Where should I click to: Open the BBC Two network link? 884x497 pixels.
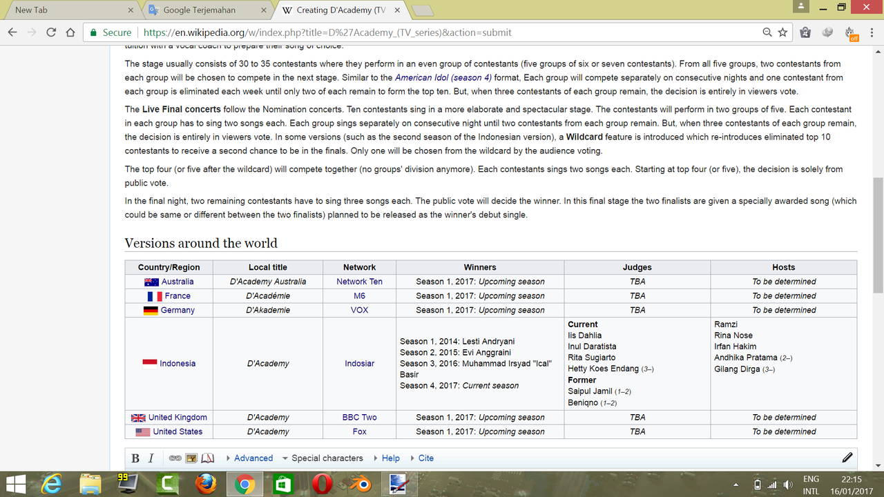coord(359,418)
